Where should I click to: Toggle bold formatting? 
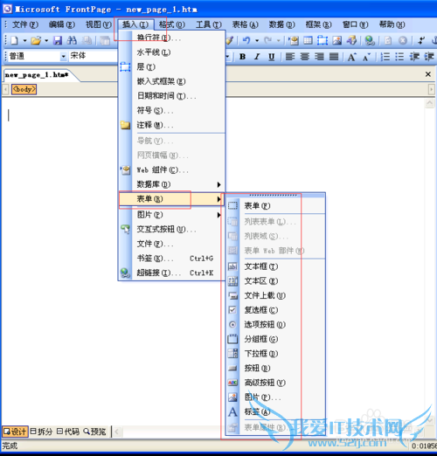242,57
